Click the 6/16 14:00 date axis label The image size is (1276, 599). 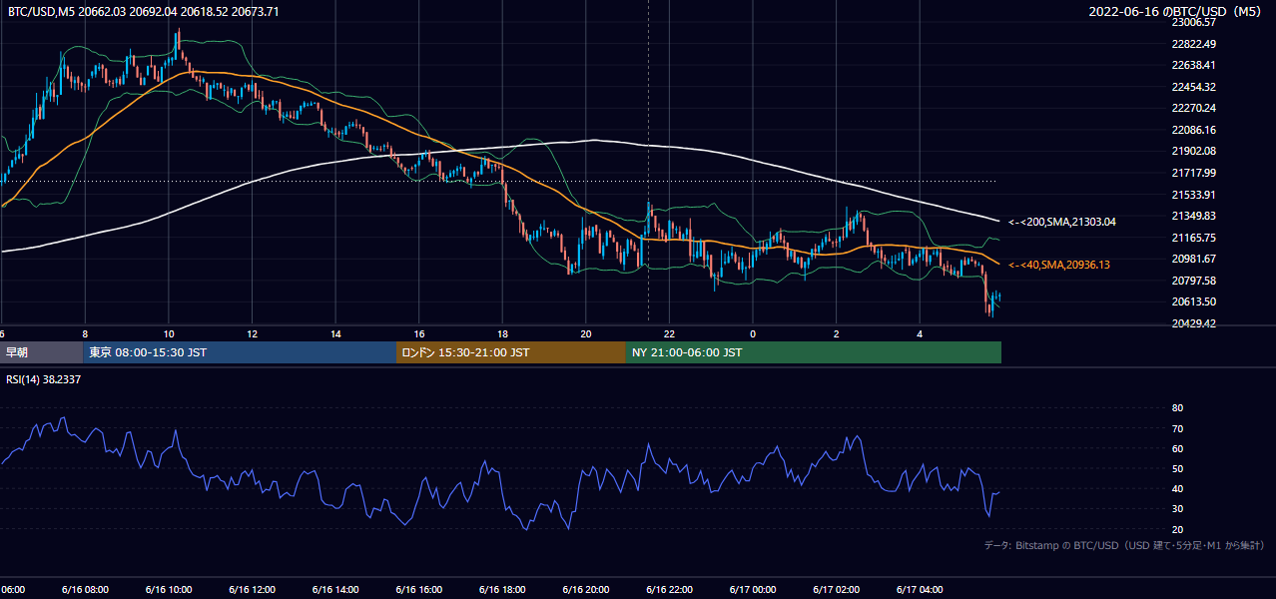(334, 590)
